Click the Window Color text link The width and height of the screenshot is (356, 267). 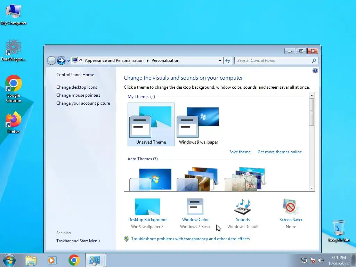coord(195,220)
